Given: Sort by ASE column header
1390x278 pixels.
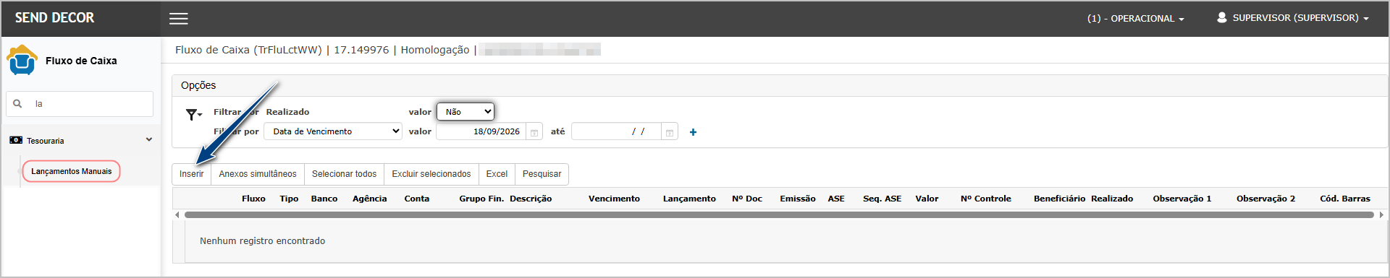Looking at the screenshot, I should coord(836,199).
